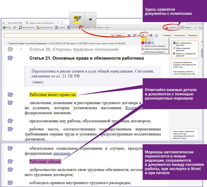Switch to the Оглавление tab
The height and width of the screenshot is (187, 207).
coord(179,35)
